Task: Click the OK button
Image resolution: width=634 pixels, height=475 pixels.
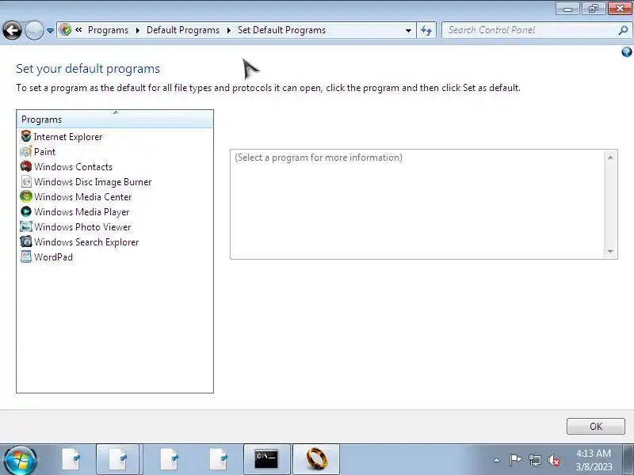Action: (596, 426)
